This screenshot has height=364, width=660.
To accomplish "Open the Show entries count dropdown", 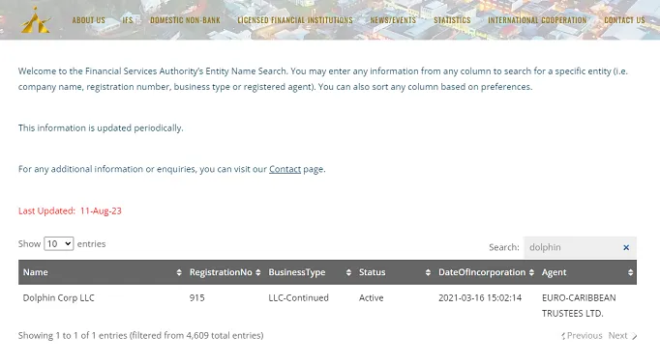I will coord(58,244).
